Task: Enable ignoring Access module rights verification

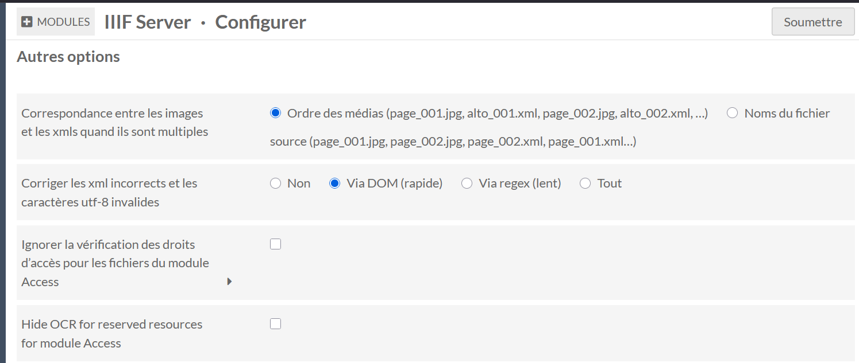Action: [275, 244]
